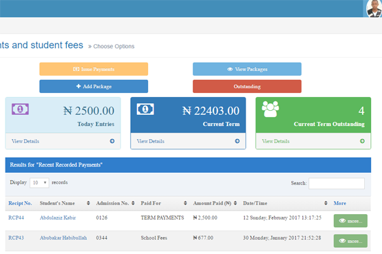Click the eye more button for RCP43
Viewport: 382px width, 254px height.
click(x=350, y=241)
